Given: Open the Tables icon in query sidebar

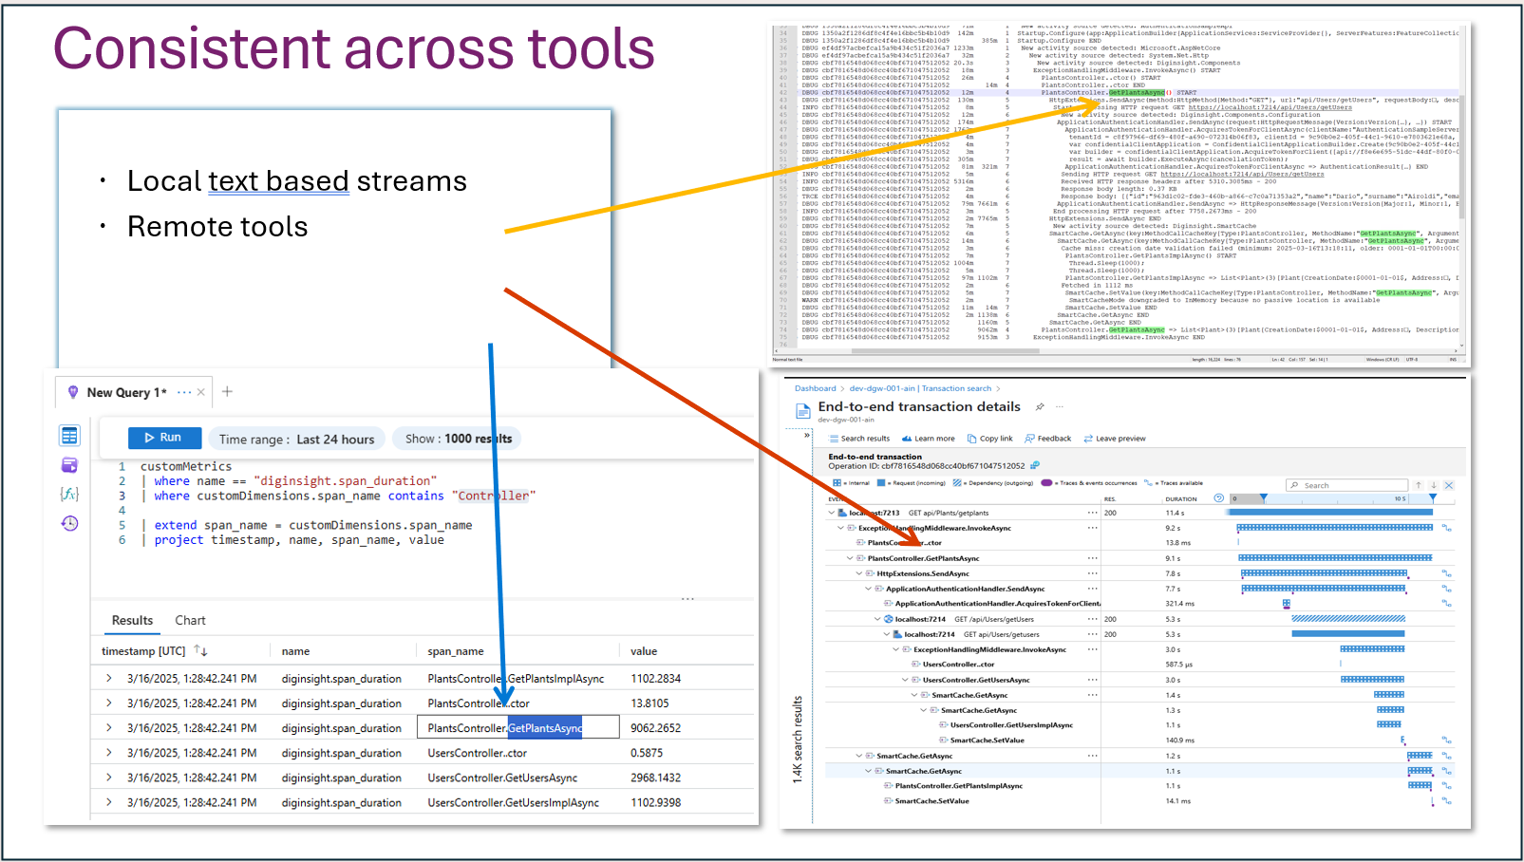Looking at the screenshot, I should click(x=69, y=436).
